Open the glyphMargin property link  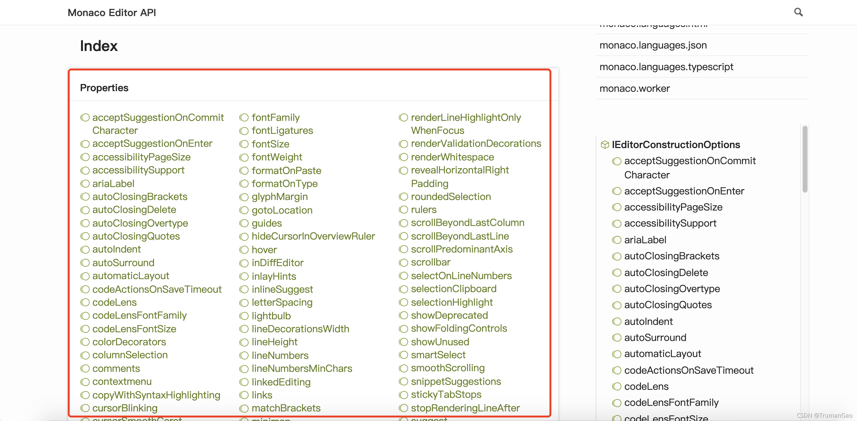(279, 197)
